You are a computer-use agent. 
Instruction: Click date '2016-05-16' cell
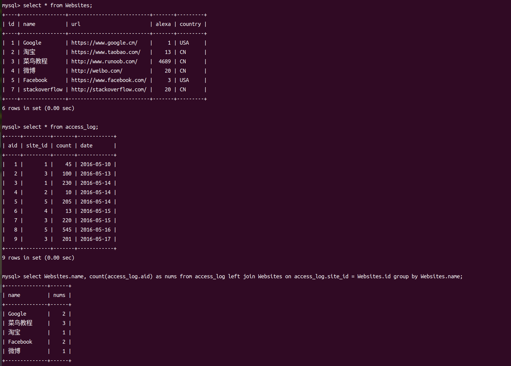pyautogui.click(x=95, y=230)
